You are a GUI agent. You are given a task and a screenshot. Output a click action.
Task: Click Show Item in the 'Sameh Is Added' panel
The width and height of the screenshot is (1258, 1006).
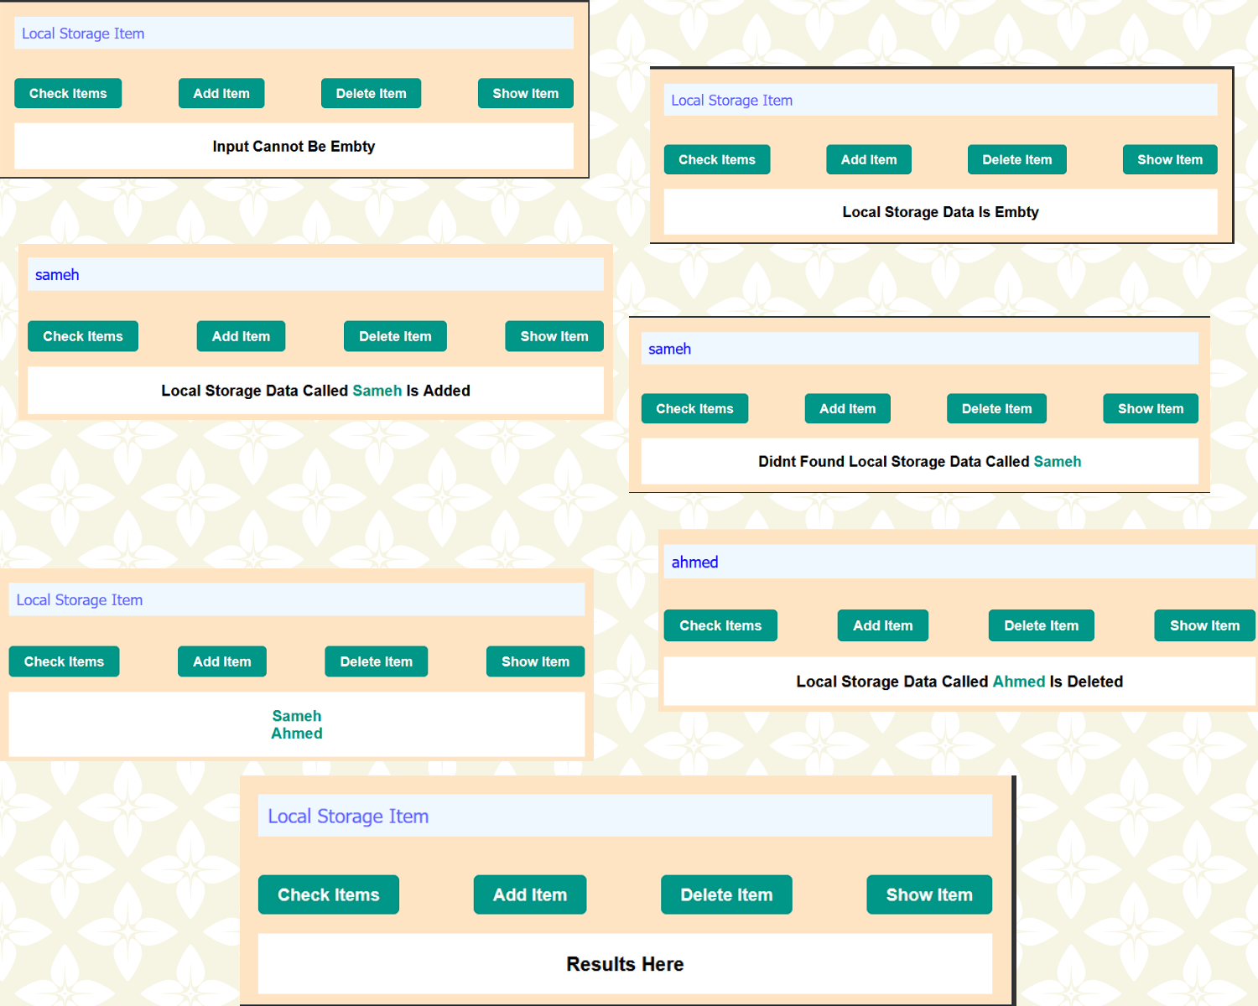[x=554, y=336]
